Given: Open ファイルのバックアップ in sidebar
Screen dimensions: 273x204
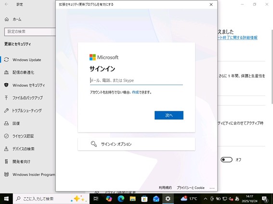Looking at the screenshot, I should (x=28, y=98).
